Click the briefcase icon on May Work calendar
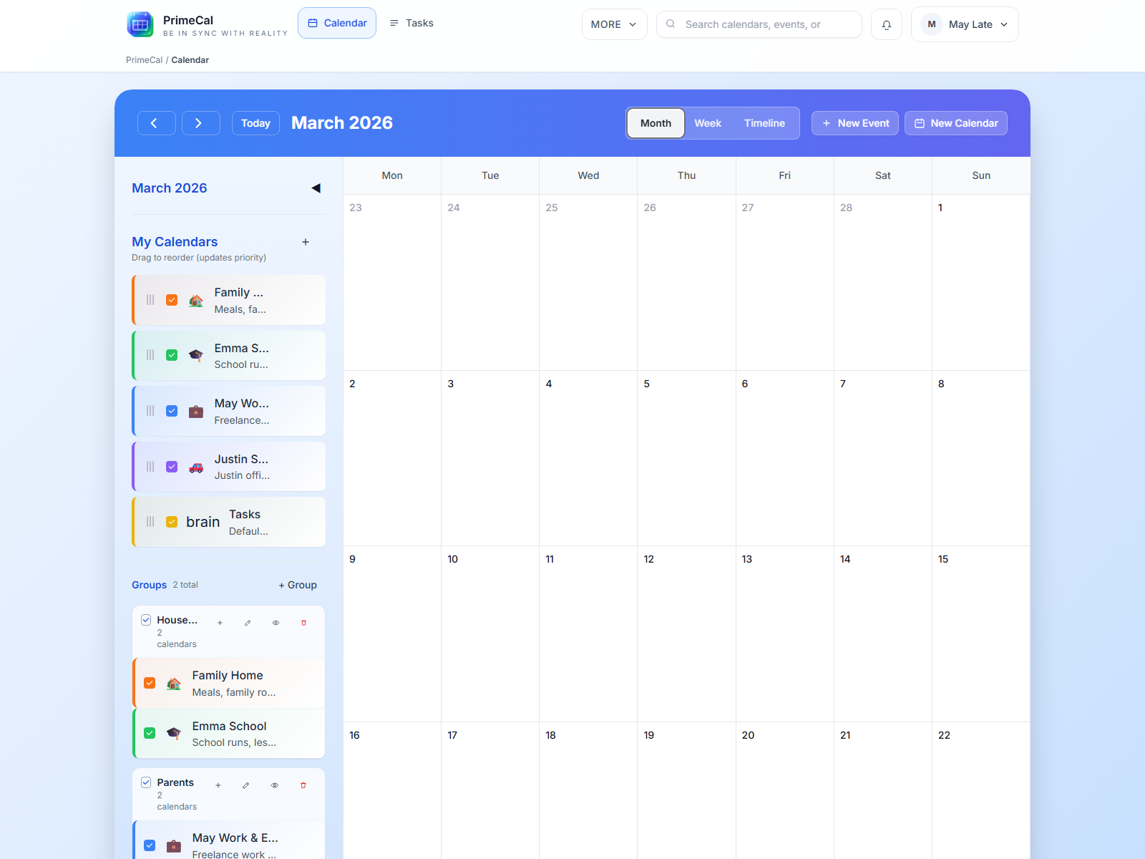Image resolution: width=1145 pixels, height=859 pixels. pos(195,412)
